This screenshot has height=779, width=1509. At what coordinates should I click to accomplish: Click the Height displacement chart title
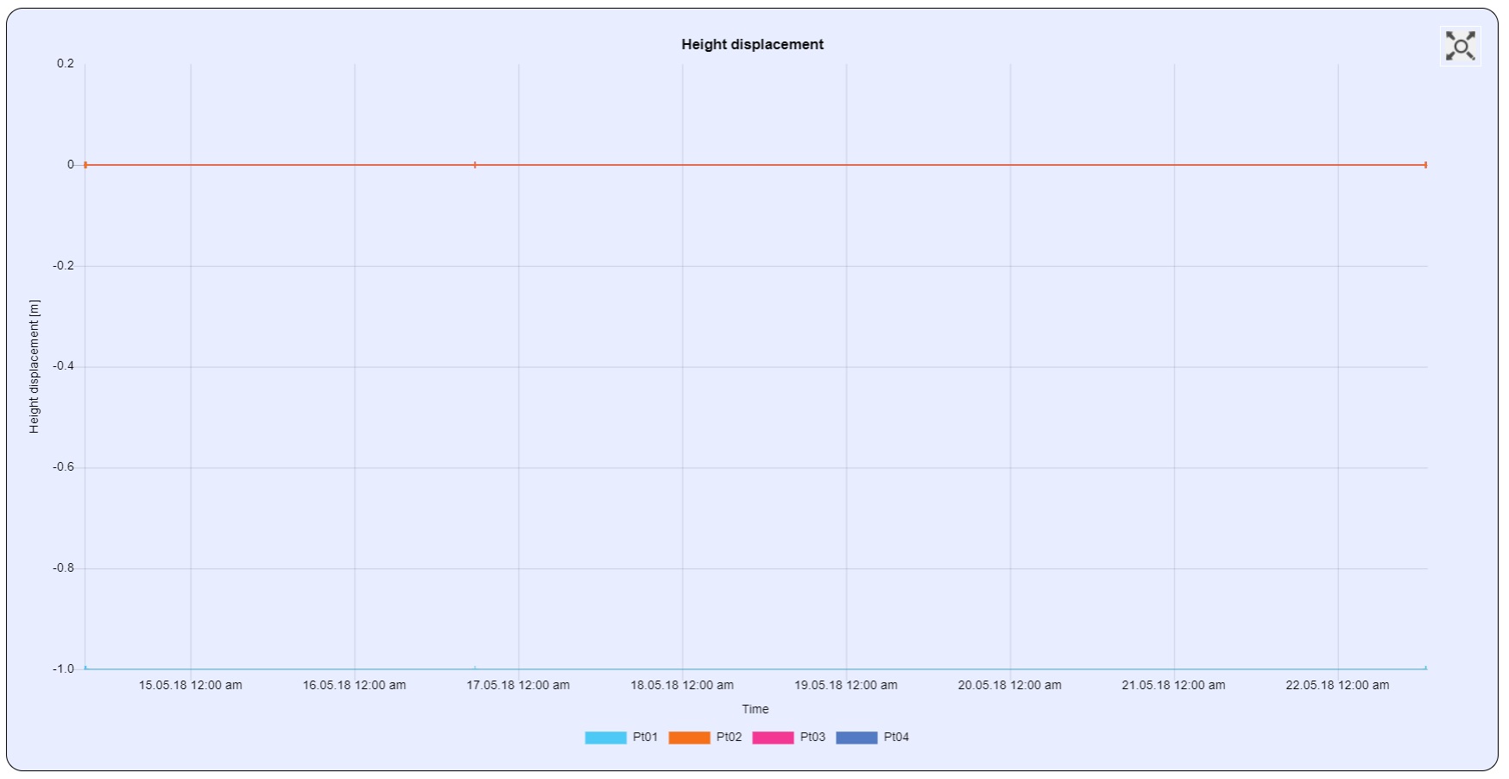[752, 45]
